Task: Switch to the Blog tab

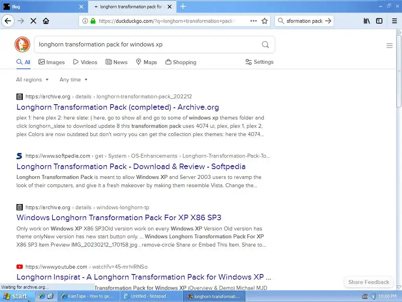Action: click(x=44, y=7)
